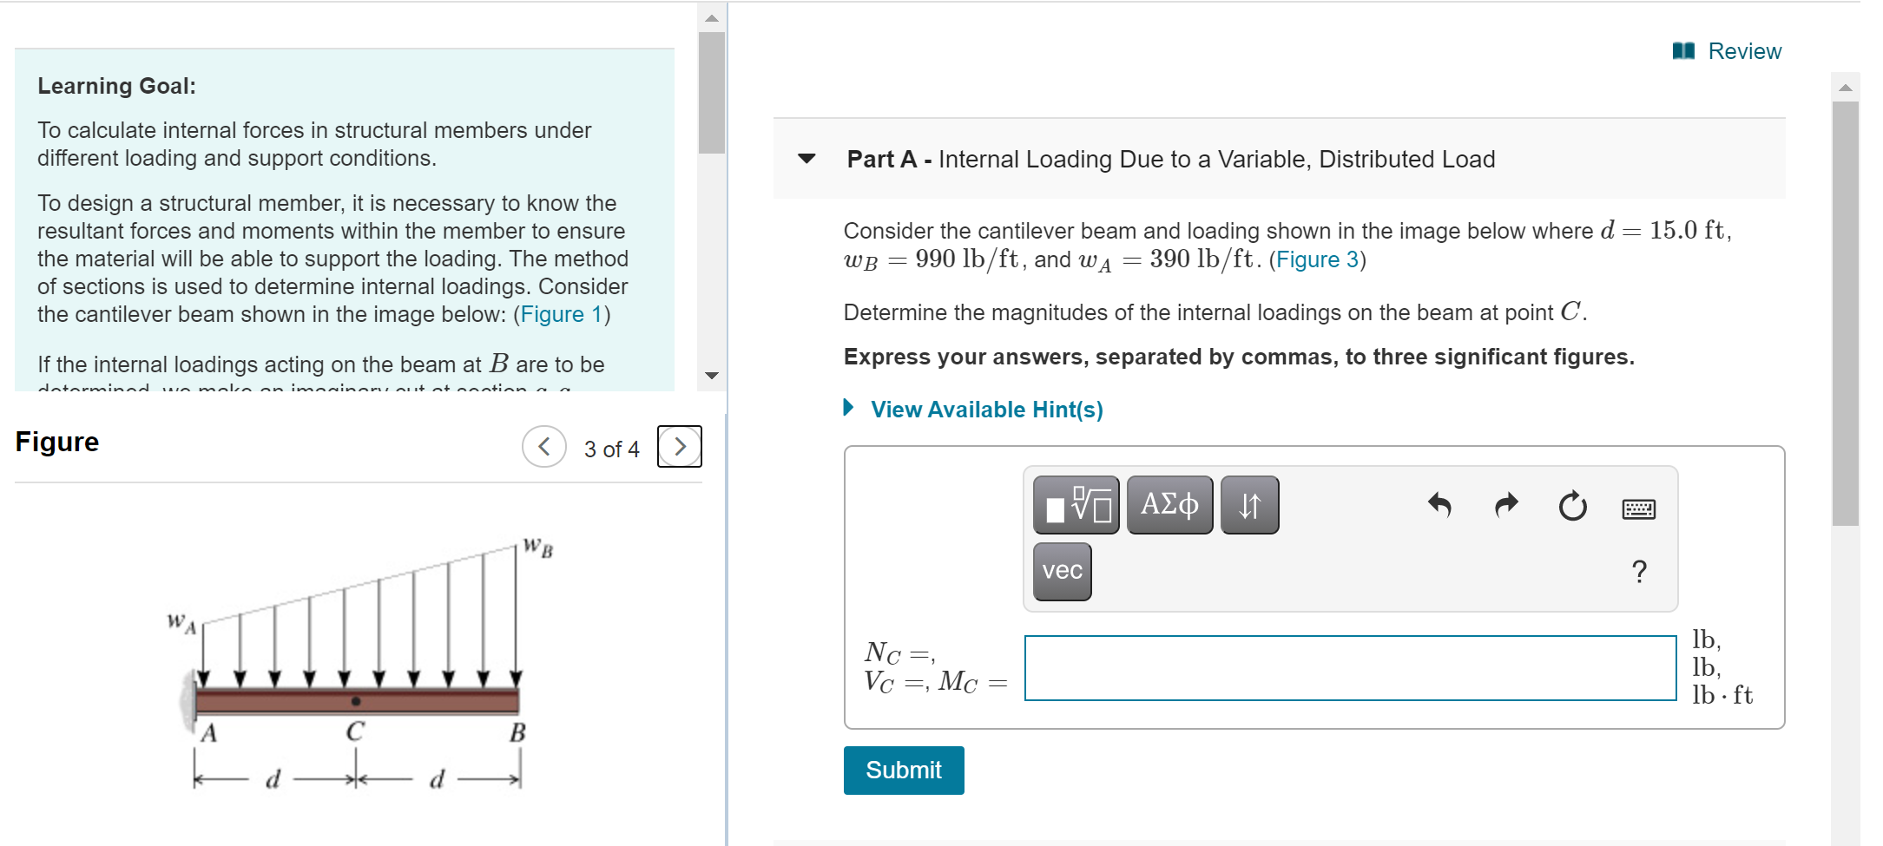Click the Submit button

(x=903, y=770)
